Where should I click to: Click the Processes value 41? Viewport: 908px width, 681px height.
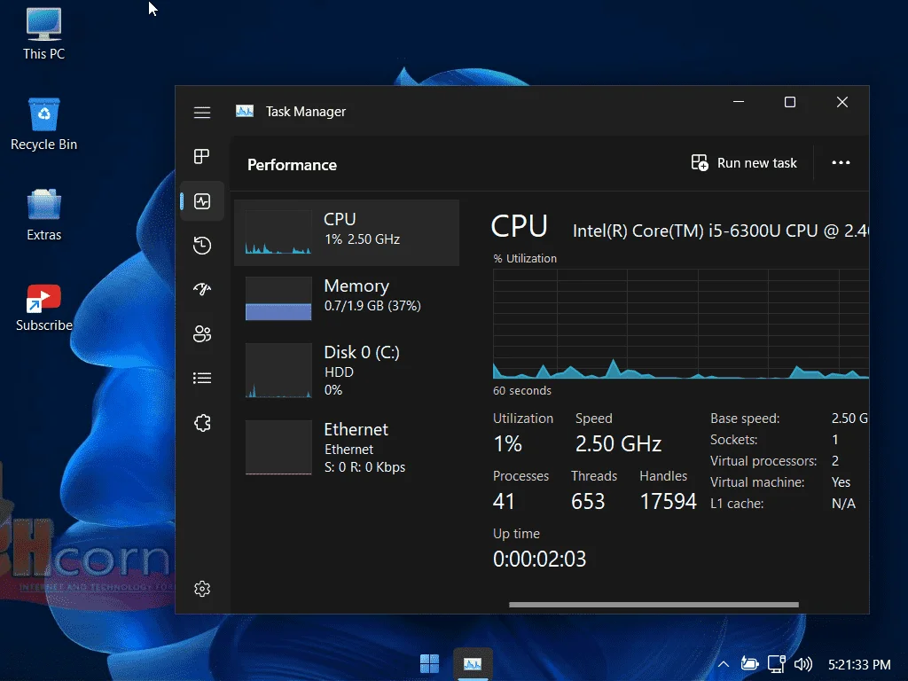point(504,502)
